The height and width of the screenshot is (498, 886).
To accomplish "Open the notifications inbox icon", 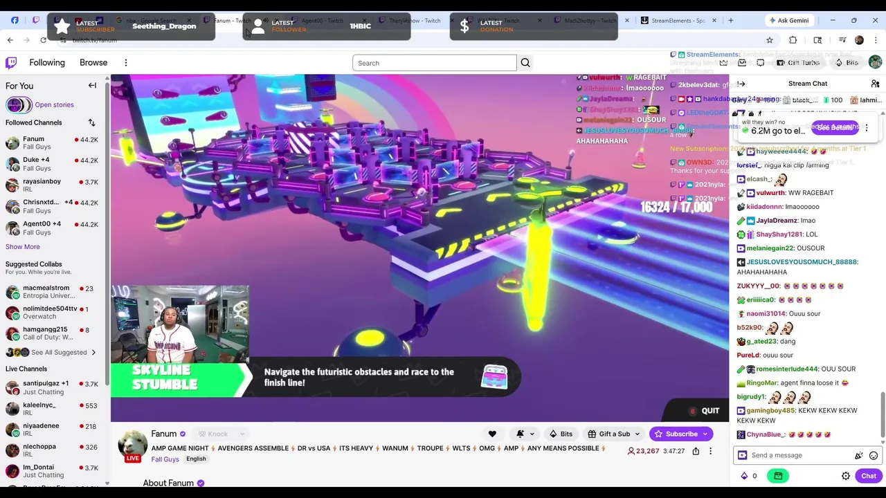I will (x=742, y=63).
